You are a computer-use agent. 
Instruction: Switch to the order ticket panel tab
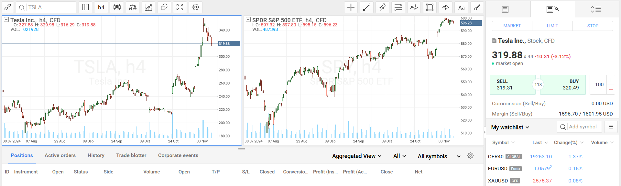[553, 9]
